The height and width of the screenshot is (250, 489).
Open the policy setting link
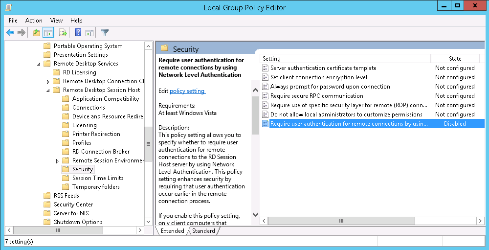[x=187, y=91]
